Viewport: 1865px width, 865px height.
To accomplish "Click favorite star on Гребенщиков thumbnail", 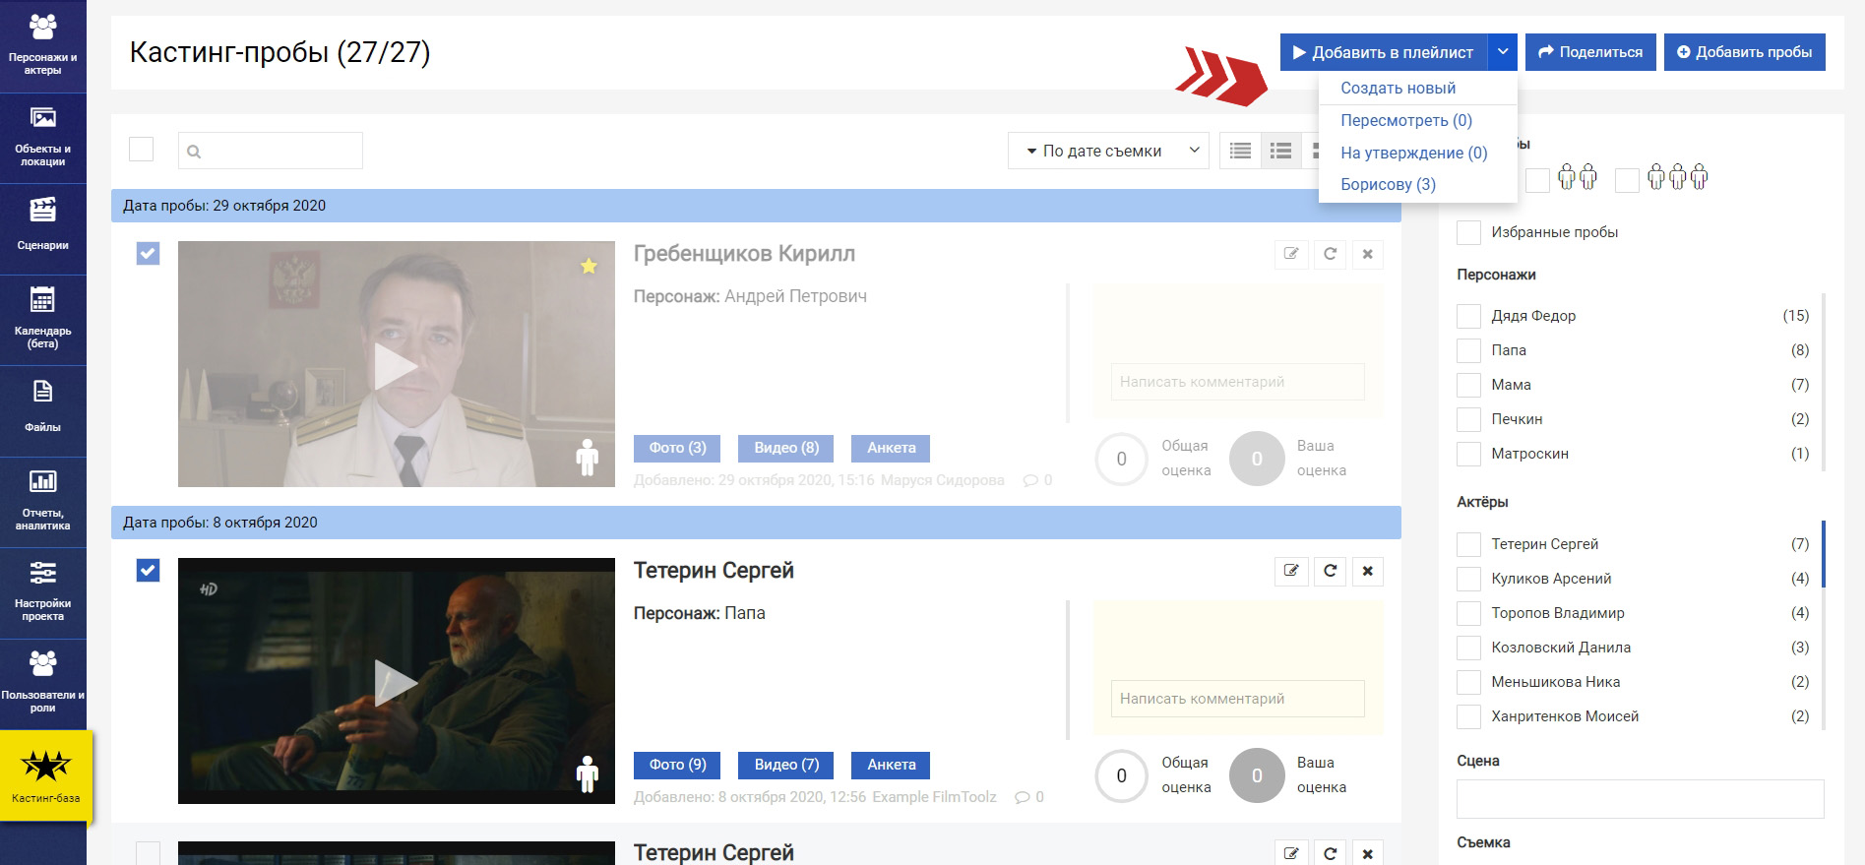I will [589, 266].
